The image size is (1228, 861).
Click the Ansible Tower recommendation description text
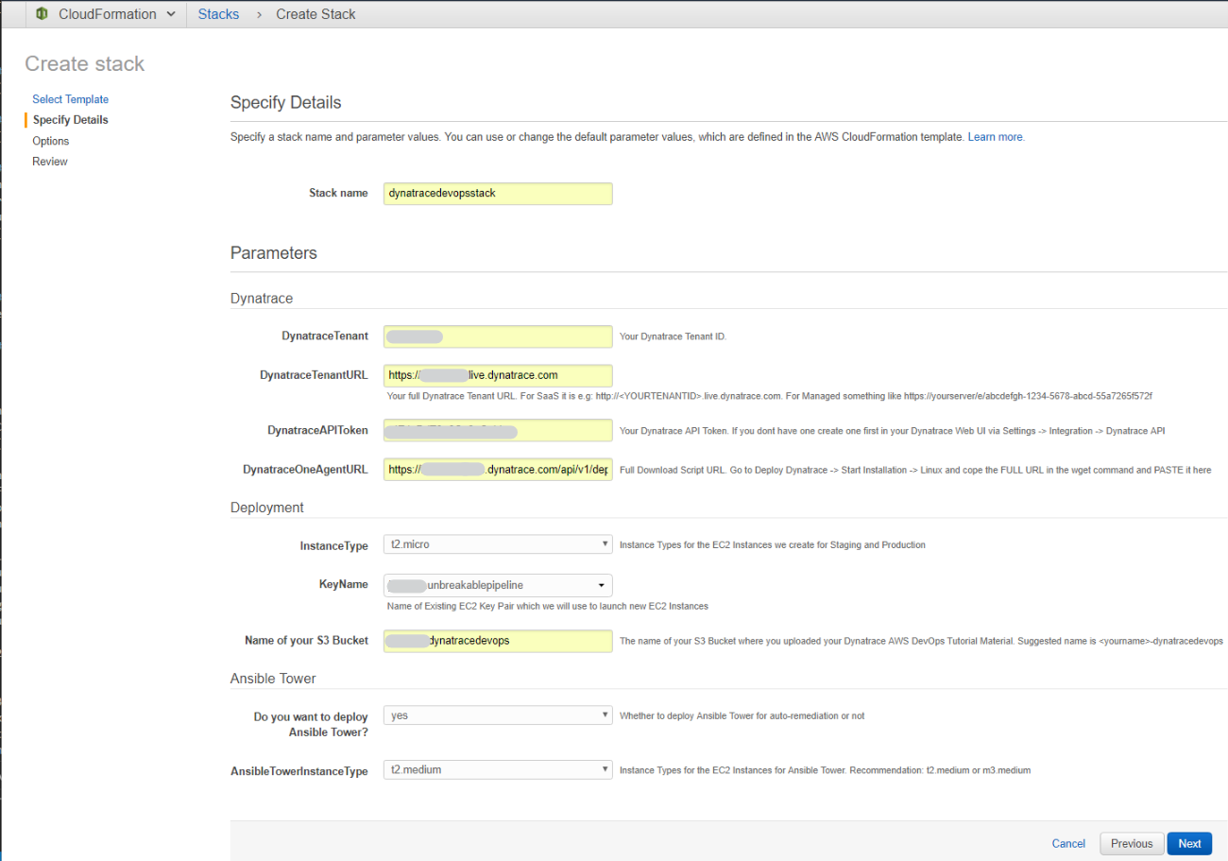click(x=825, y=770)
